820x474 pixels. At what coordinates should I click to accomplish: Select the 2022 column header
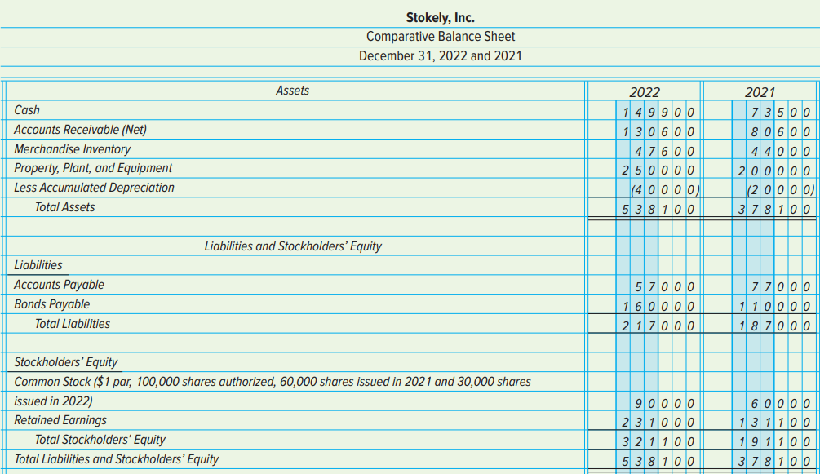point(645,93)
